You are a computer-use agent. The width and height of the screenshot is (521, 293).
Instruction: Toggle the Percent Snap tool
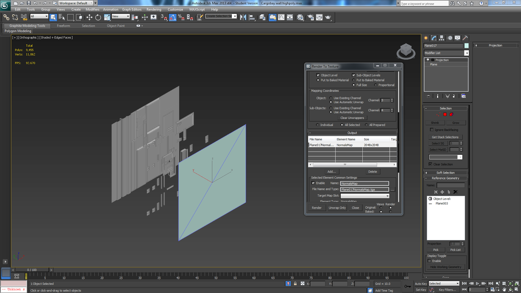click(181, 17)
